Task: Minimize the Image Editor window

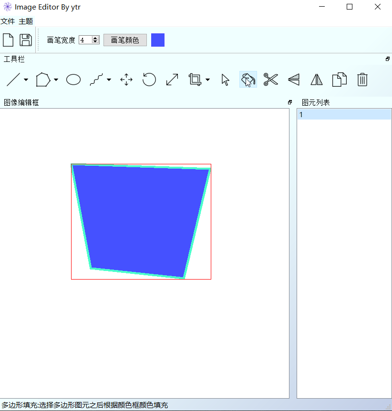Action: [322, 7]
